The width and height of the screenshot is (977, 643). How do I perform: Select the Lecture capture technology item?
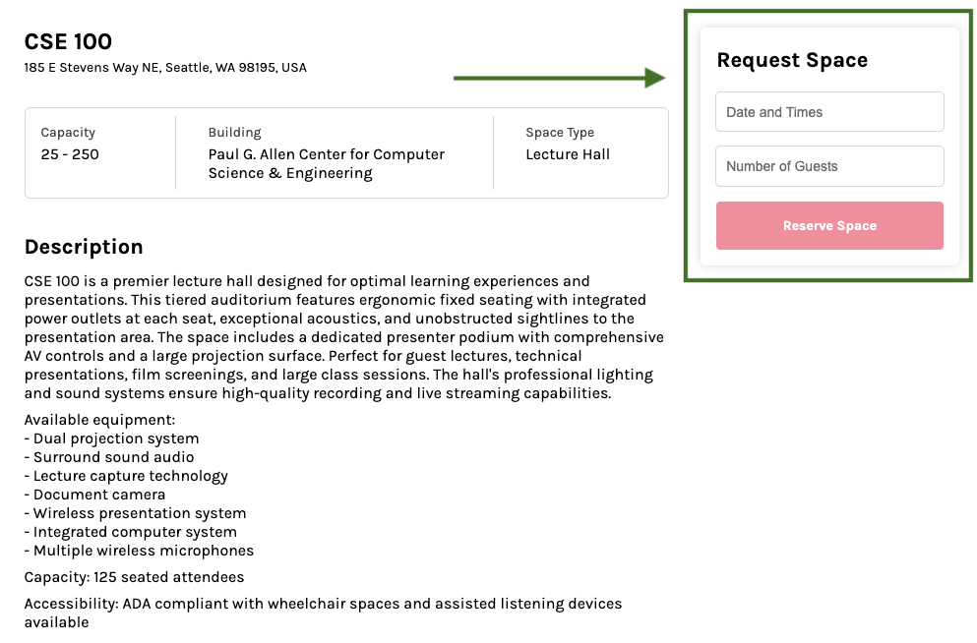127,475
